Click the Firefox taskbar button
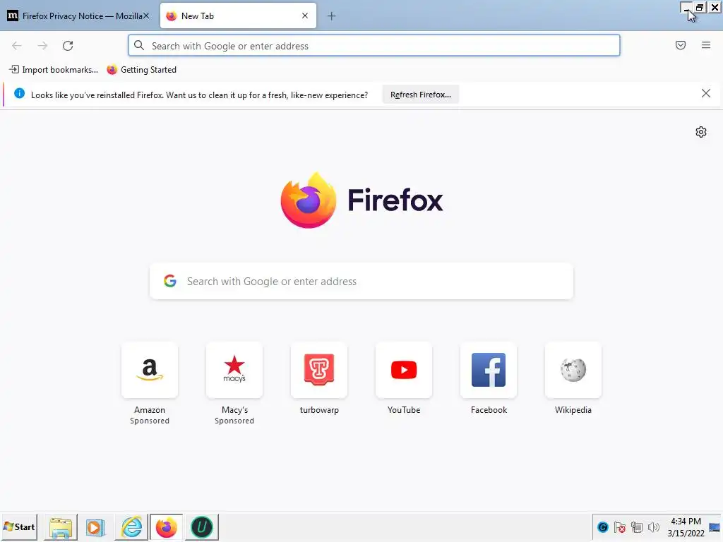The image size is (723, 542). click(167, 527)
